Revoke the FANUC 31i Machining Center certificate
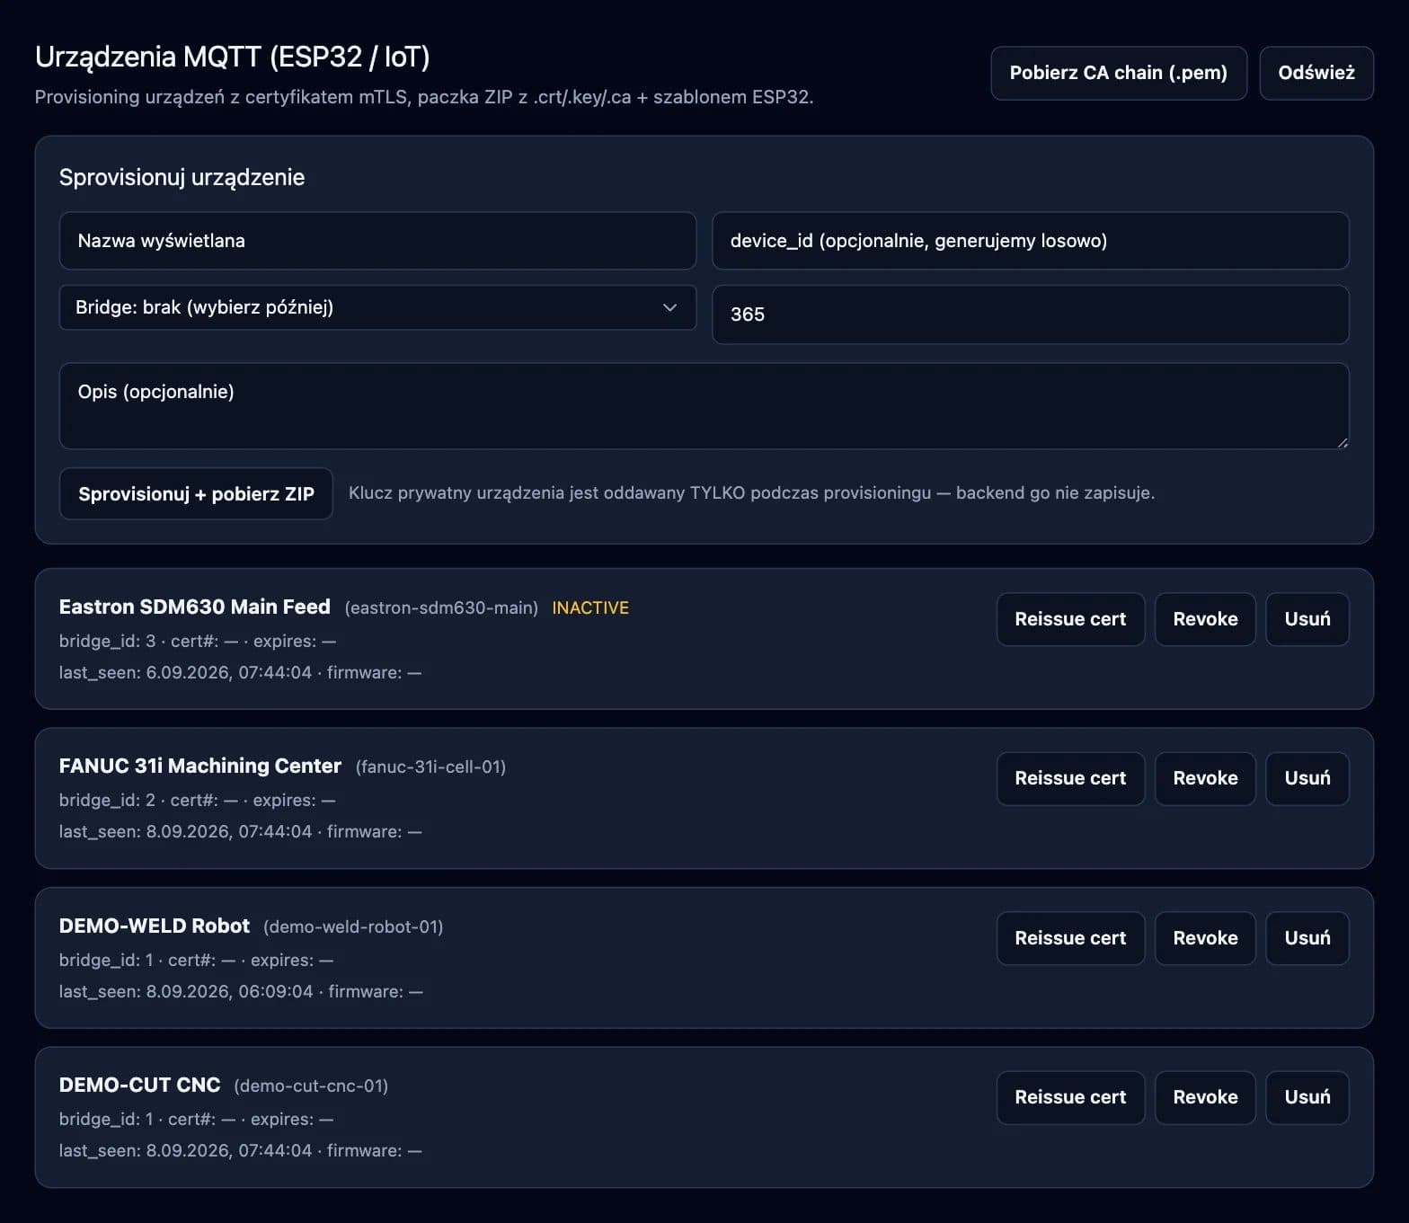 (1205, 778)
